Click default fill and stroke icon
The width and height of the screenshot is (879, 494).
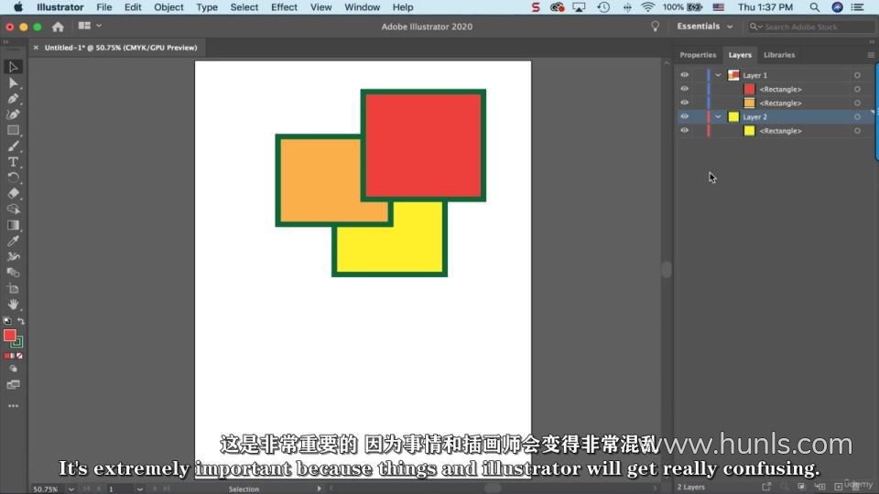click(6, 321)
